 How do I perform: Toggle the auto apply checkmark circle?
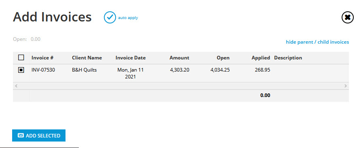coord(110,17)
